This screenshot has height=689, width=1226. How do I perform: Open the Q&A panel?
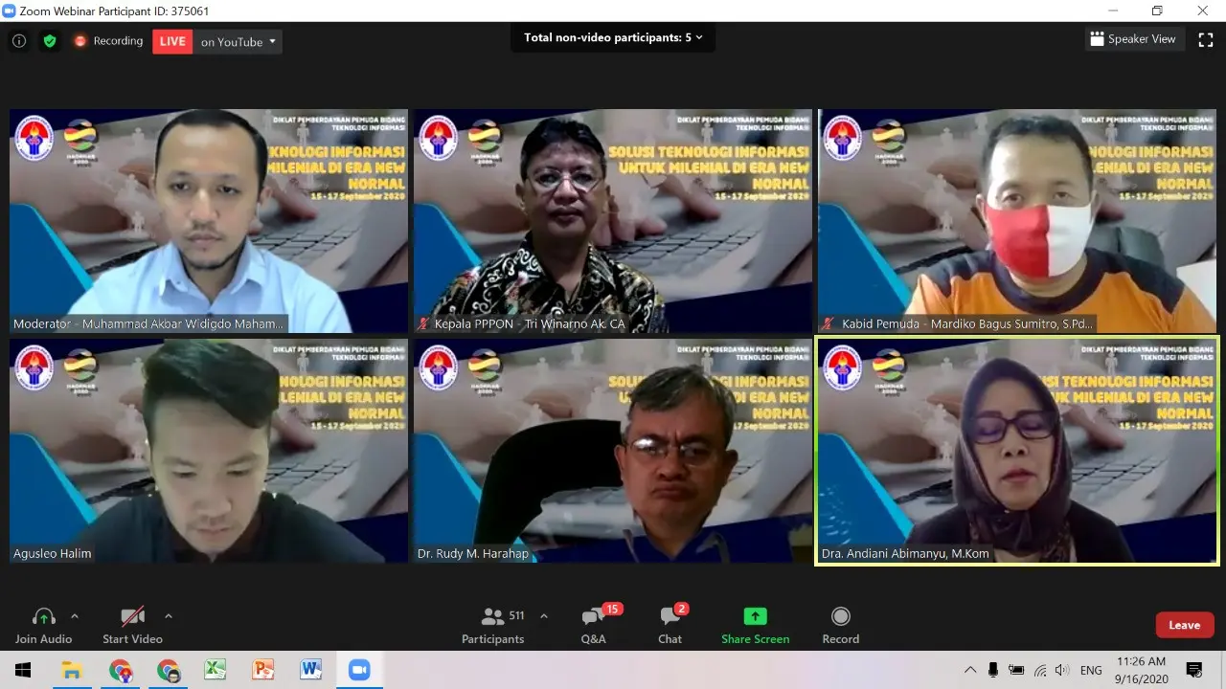pos(594,626)
